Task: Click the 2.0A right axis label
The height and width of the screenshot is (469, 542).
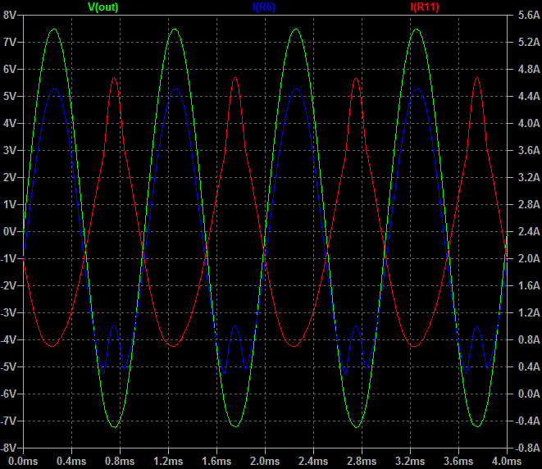Action: (529, 258)
